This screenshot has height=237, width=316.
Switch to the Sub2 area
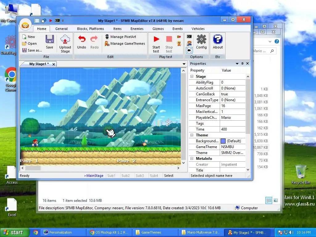click(126, 176)
